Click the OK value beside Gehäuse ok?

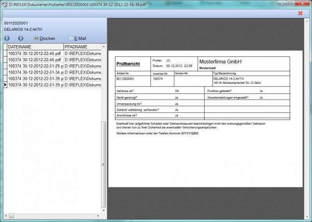[x=177, y=91]
